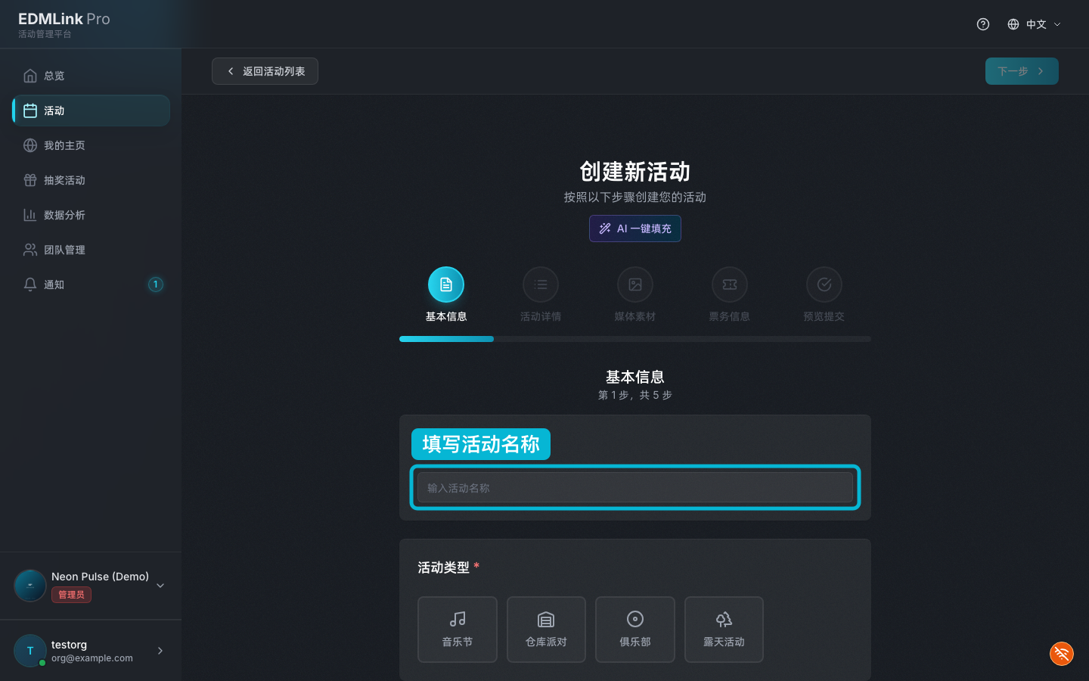Click the 管理员 role badge

coord(71,595)
